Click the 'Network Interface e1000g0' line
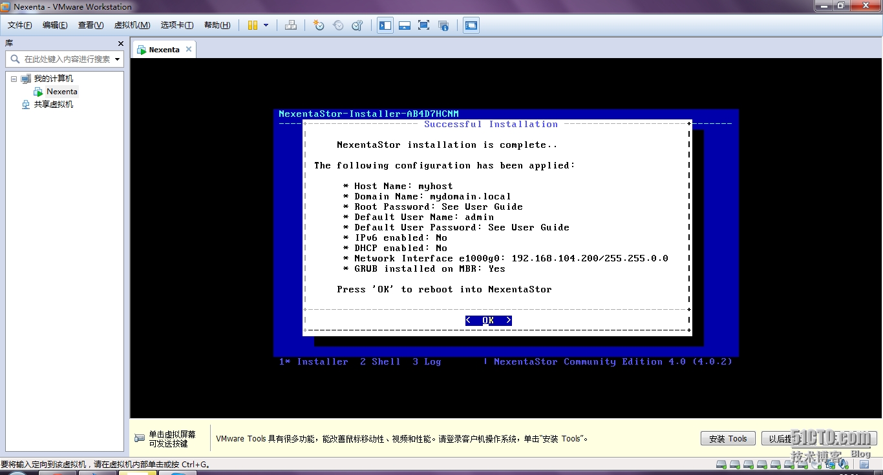 (x=505, y=258)
